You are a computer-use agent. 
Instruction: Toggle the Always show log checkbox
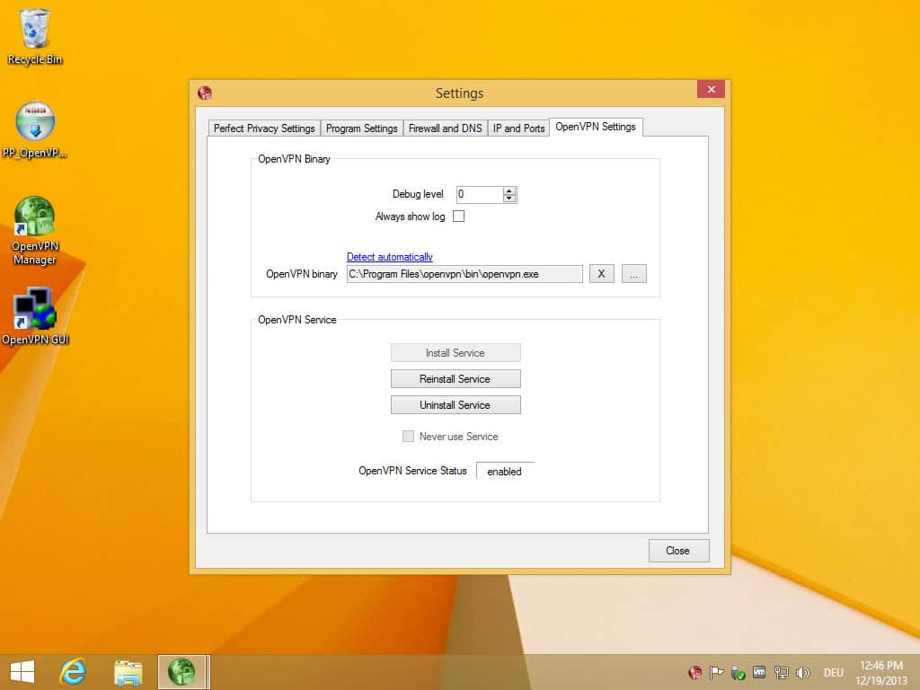459,217
